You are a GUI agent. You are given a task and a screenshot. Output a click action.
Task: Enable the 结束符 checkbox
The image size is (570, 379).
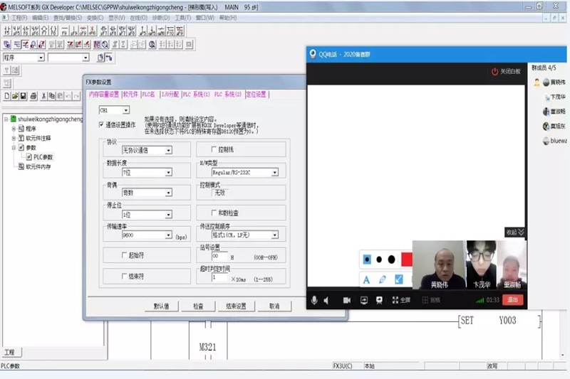[124, 276]
